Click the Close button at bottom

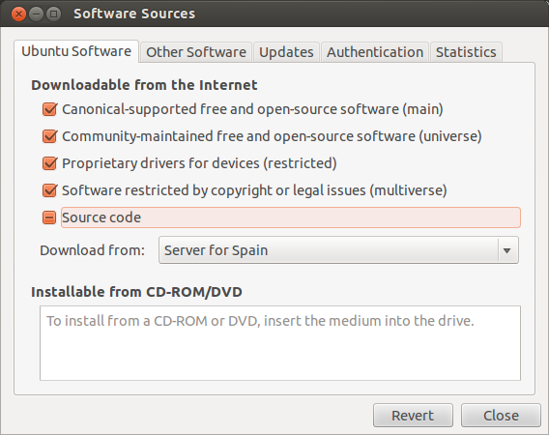(501, 416)
